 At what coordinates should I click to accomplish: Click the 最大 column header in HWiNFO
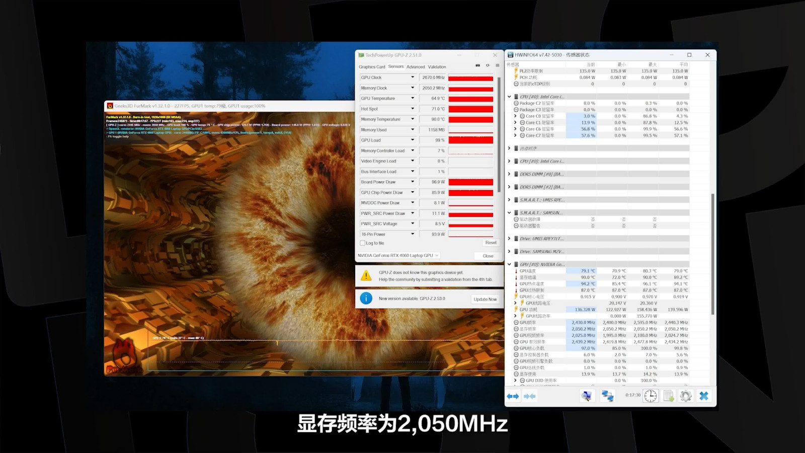point(653,64)
